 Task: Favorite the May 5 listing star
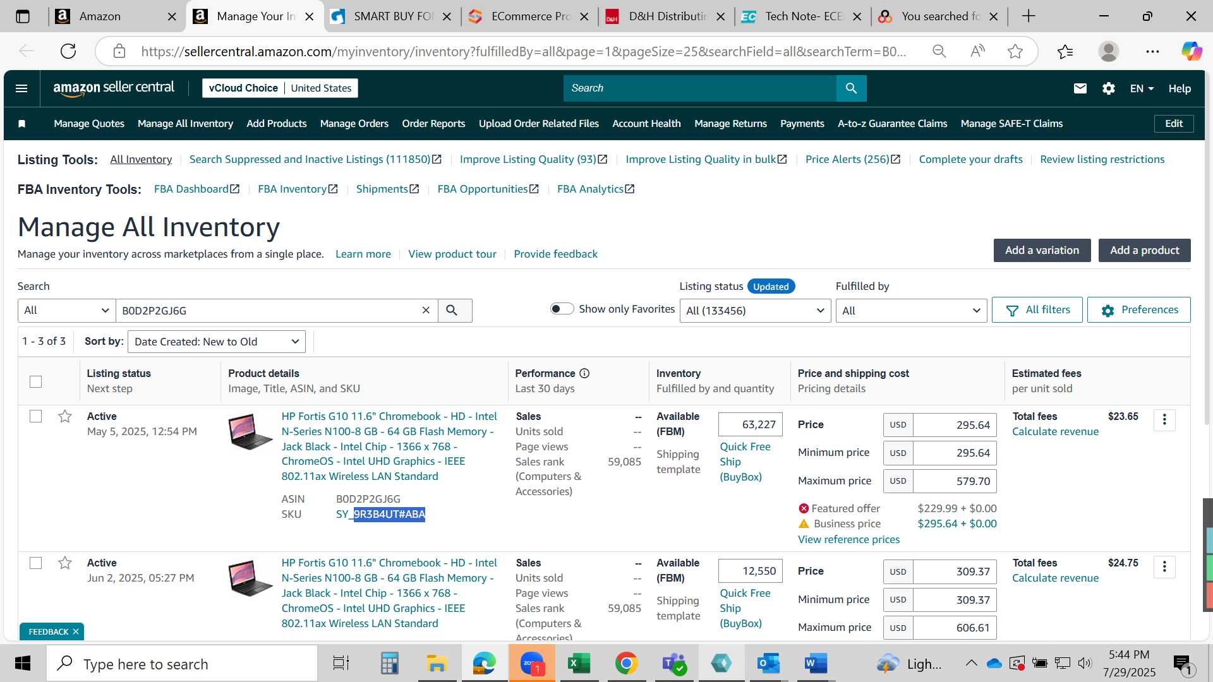(x=64, y=416)
